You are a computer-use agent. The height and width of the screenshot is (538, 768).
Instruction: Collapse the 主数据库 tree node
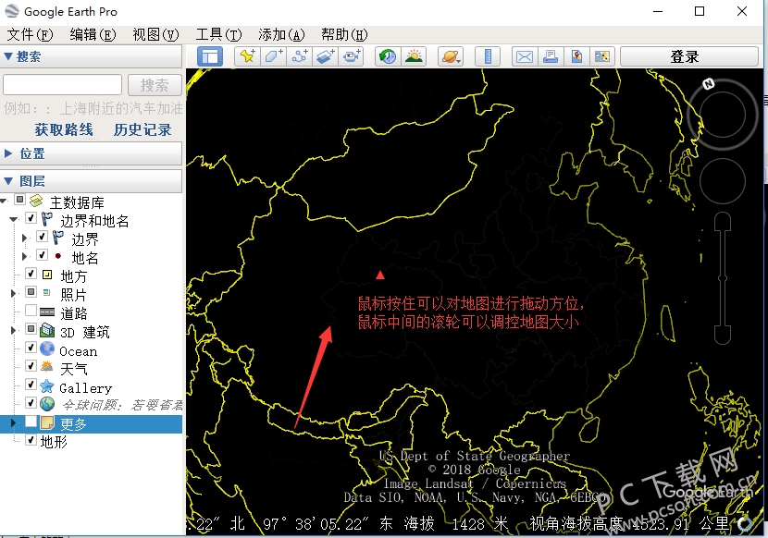4,201
